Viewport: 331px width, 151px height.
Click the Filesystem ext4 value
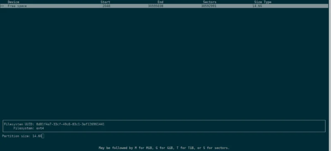[40, 128]
